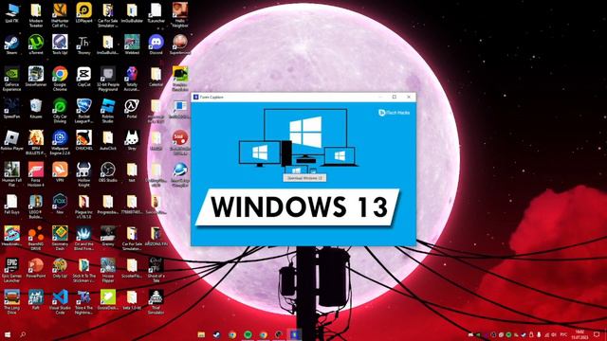Open the BPM Bullets game shortcut
The image size is (607, 341).
[36, 142]
